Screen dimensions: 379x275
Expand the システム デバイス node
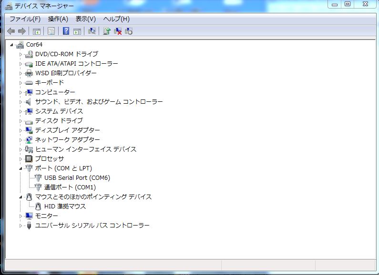[20, 111]
